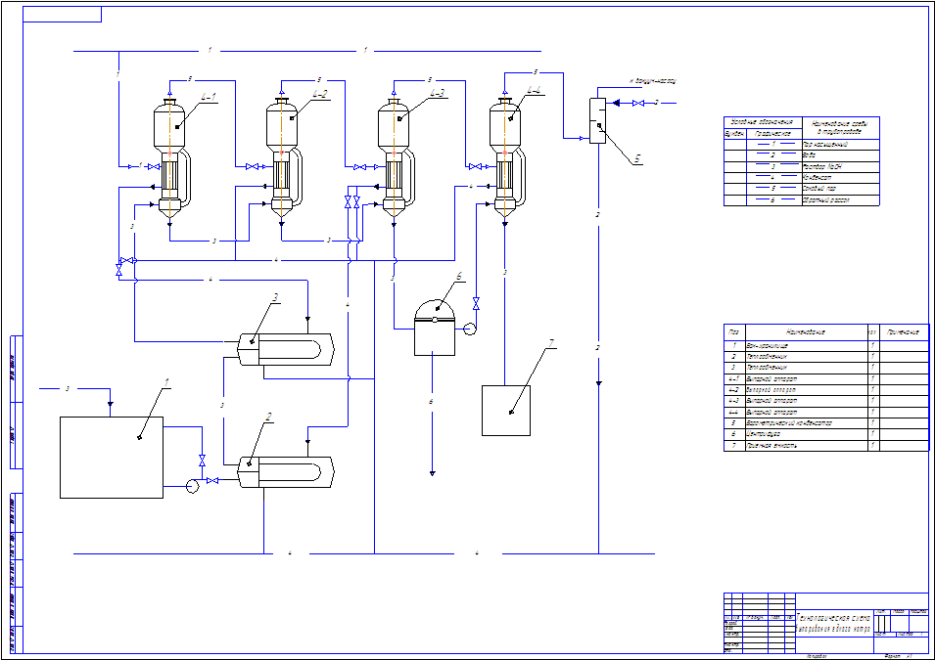Click leader label '7' above receiving tank
Screen dimensions: 935x660
coord(551,342)
